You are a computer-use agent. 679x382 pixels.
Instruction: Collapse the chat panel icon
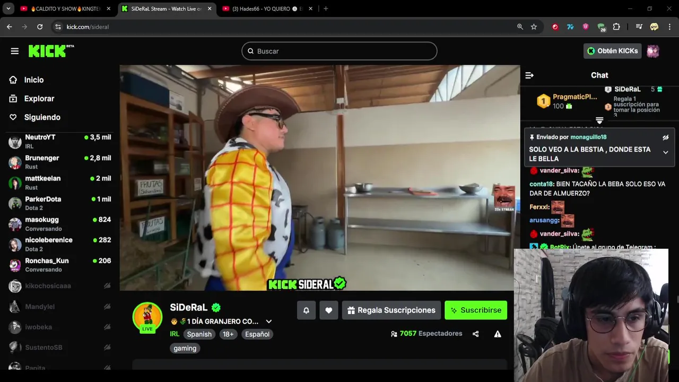529,75
